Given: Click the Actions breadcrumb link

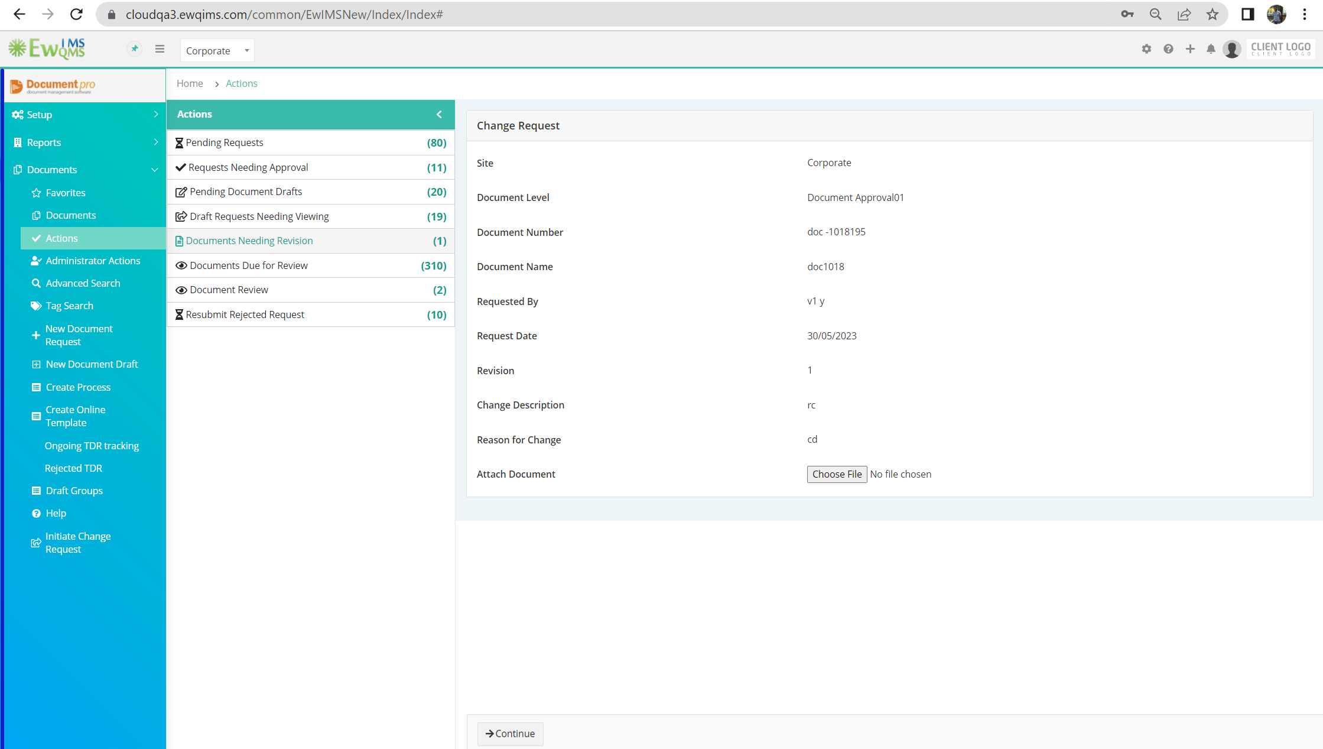Looking at the screenshot, I should (x=242, y=83).
